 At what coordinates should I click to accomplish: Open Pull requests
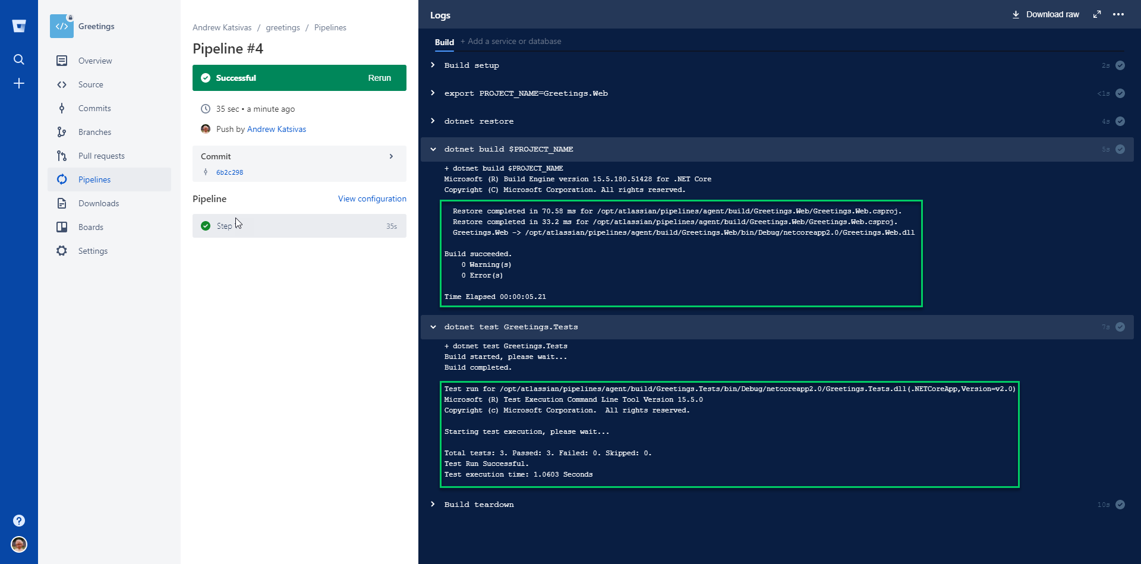pos(102,156)
